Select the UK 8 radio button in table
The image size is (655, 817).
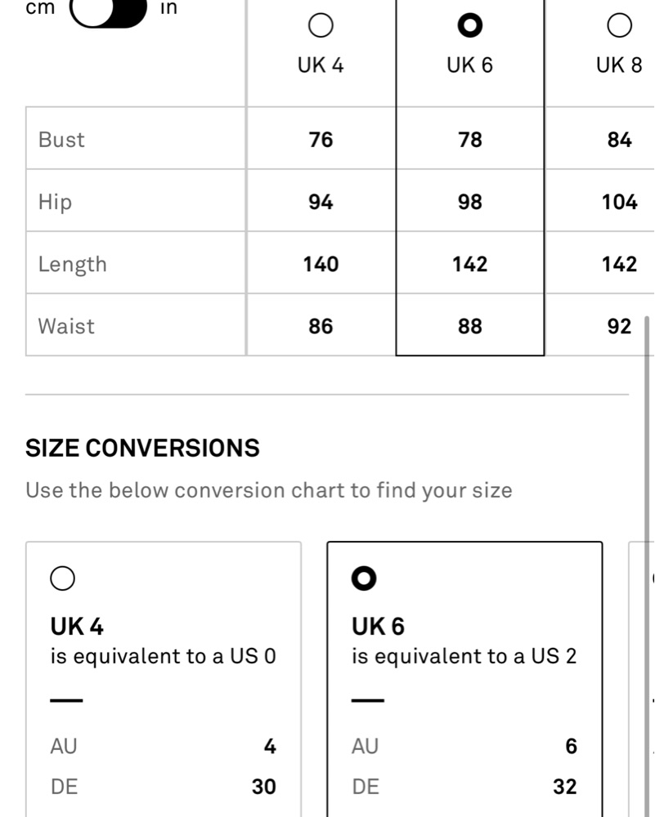point(620,25)
